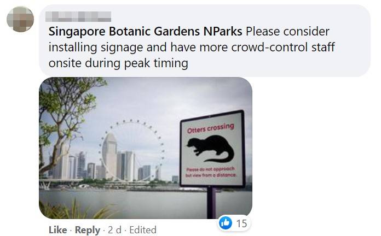Click the words crowd-control staff in comment
Screen dimensions: 381x236
point(283,48)
